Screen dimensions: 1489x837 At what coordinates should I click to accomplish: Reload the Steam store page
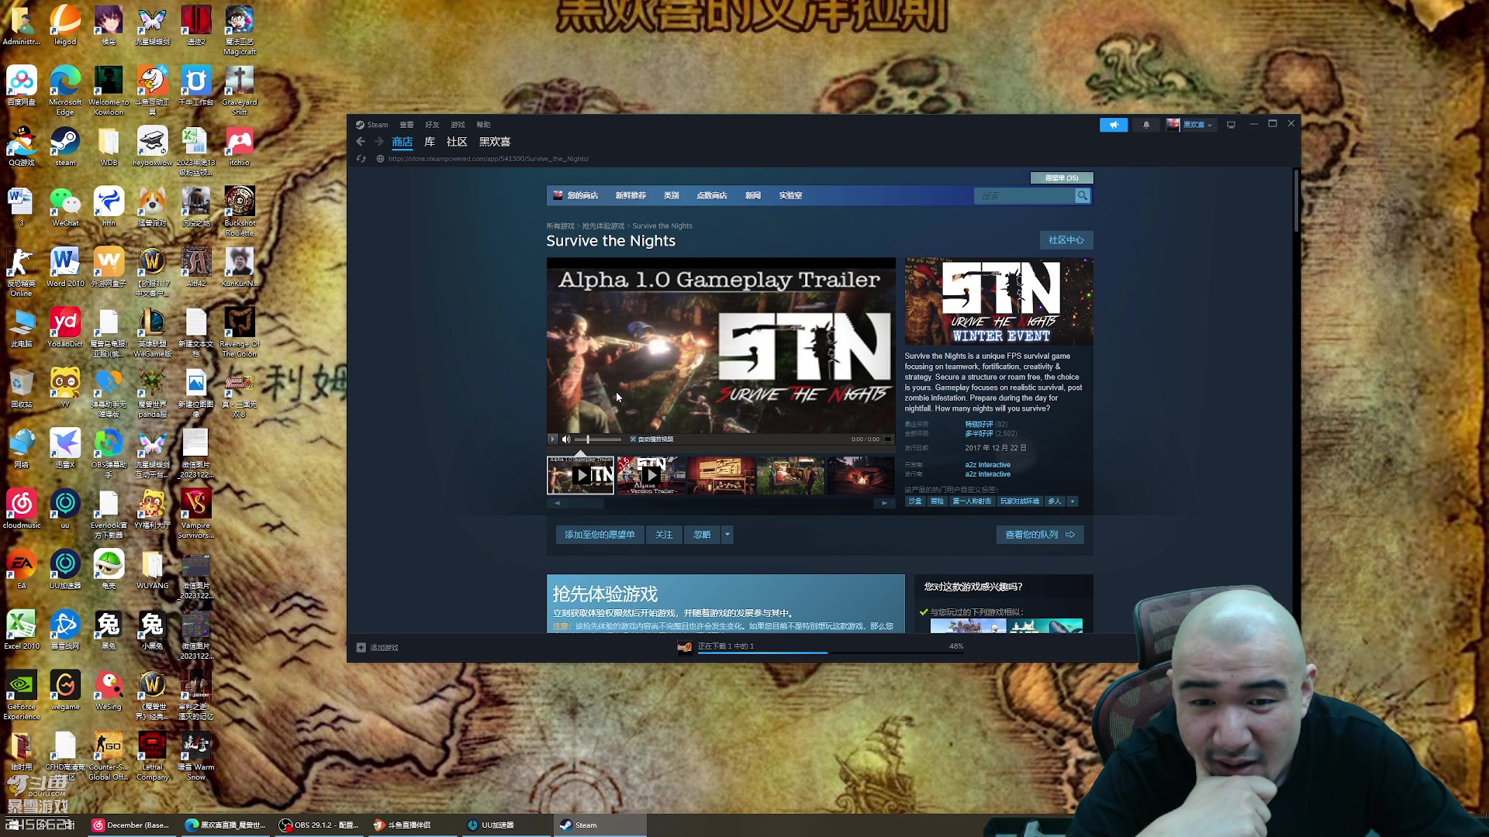[361, 159]
